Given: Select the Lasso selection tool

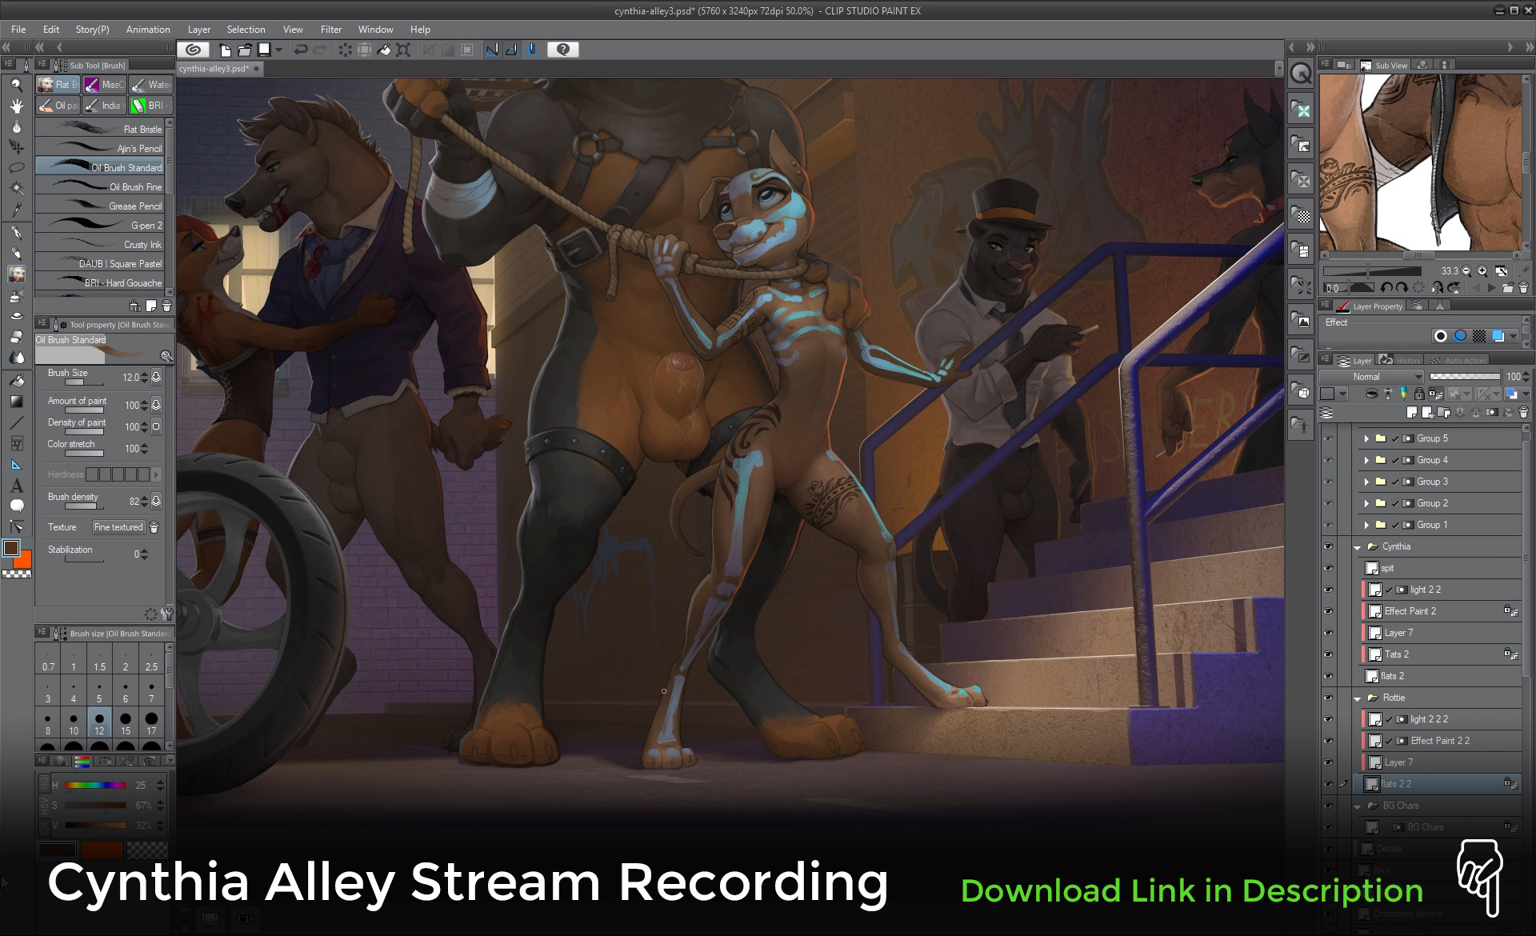Looking at the screenshot, I should click(16, 168).
